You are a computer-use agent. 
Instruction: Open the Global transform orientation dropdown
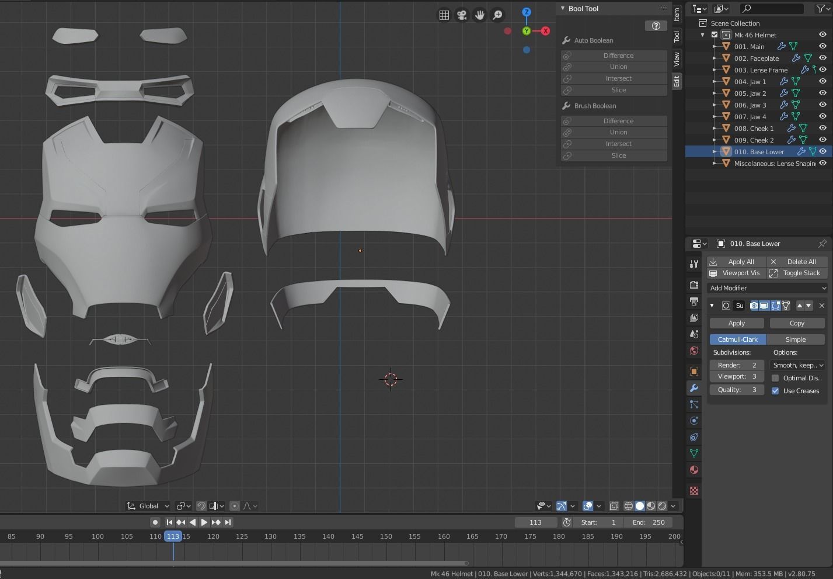tap(149, 506)
